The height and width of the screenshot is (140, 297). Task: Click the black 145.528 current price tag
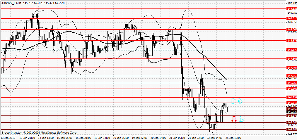[x=292, y=112]
